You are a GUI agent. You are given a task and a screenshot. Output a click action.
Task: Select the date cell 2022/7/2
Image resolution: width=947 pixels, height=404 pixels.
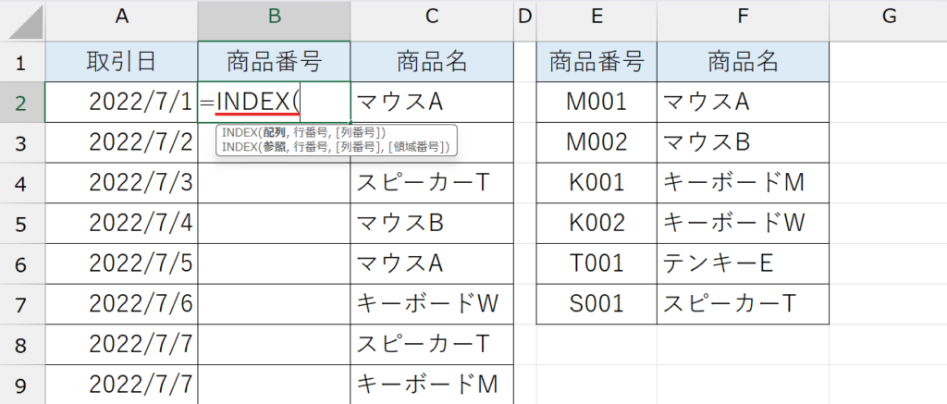point(121,143)
